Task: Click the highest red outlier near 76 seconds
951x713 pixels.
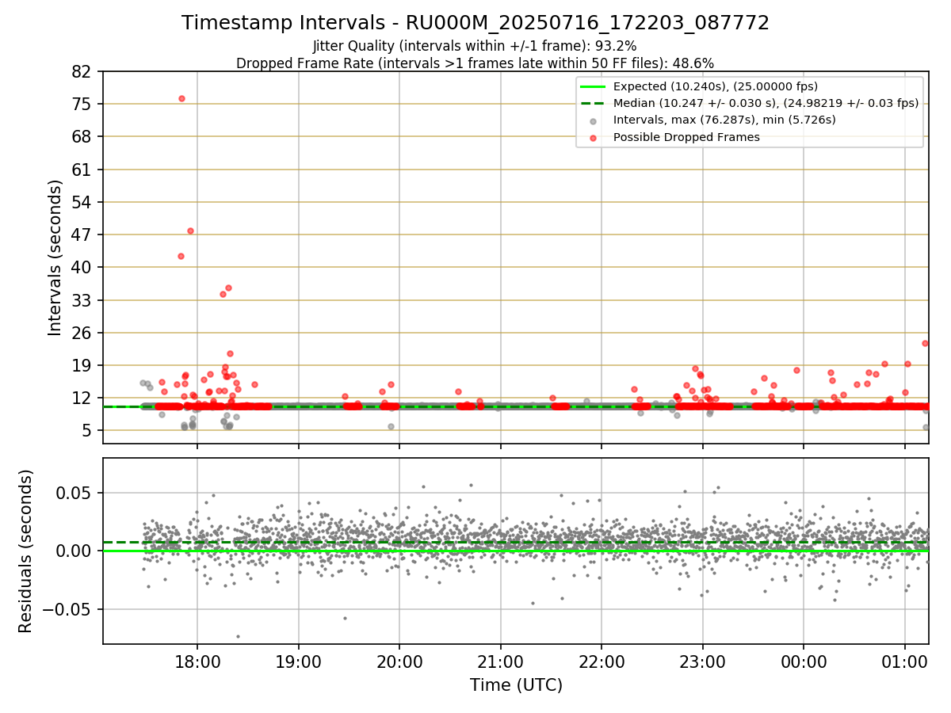Action: (181, 98)
